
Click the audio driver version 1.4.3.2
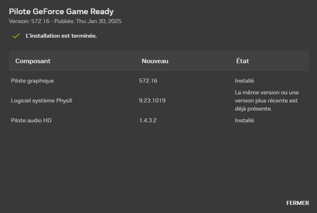tap(148, 120)
